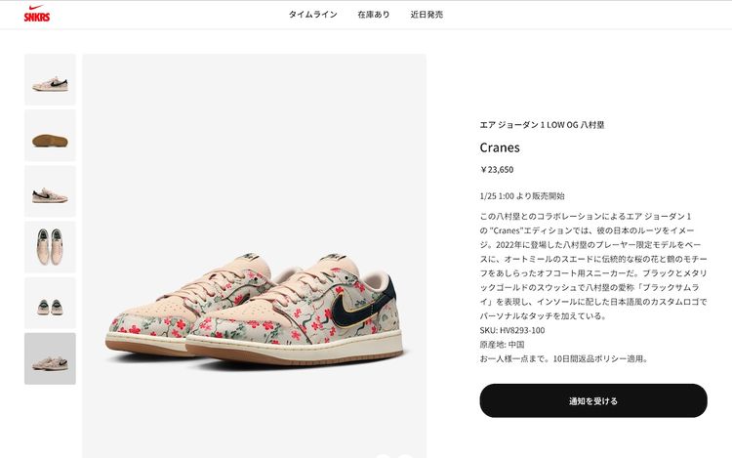Click the 1/25 1:00 release date text
This screenshot has height=458, width=732.
[x=522, y=196]
